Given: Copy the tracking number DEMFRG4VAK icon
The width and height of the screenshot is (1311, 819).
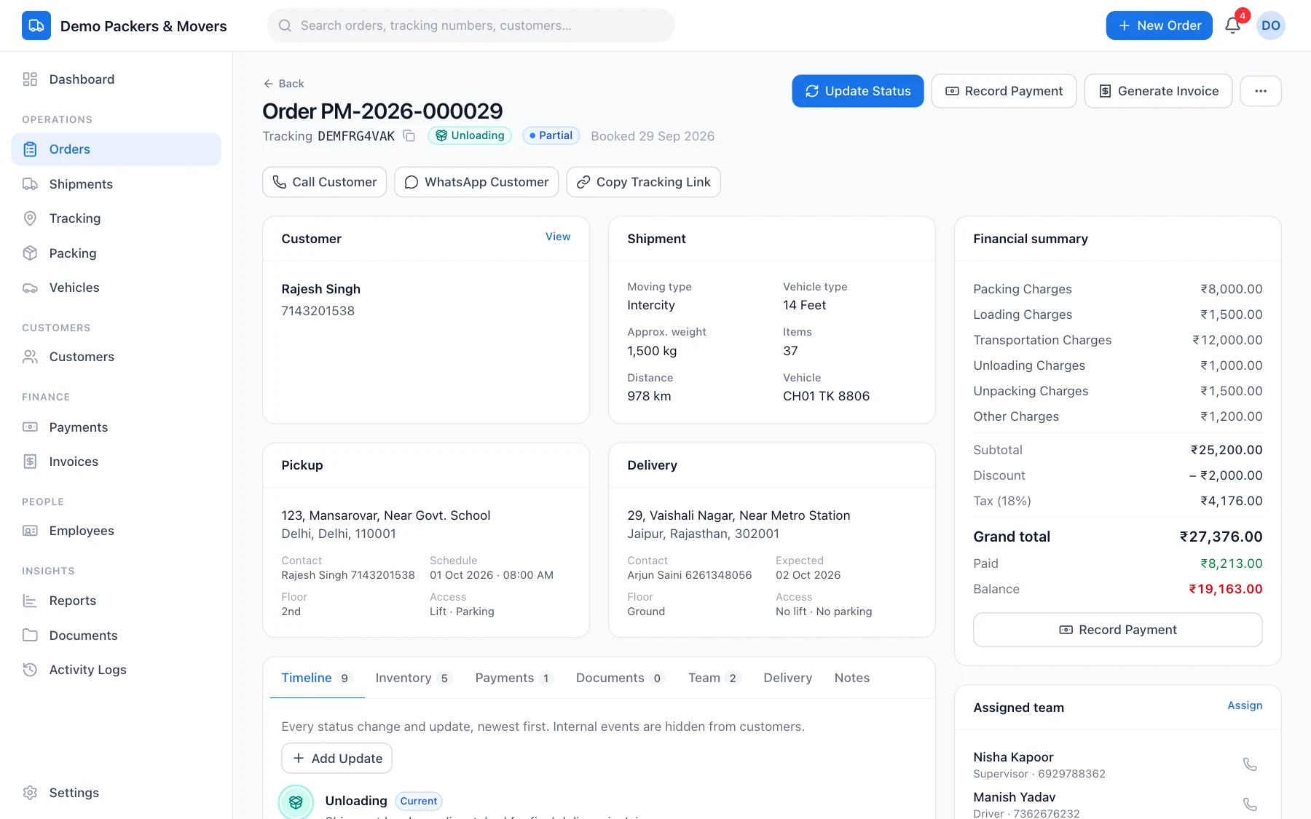Looking at the screenshot, I should pos(409,136).
